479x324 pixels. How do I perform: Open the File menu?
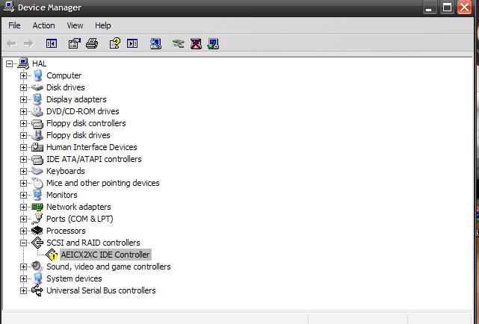[x=14, y=25]
